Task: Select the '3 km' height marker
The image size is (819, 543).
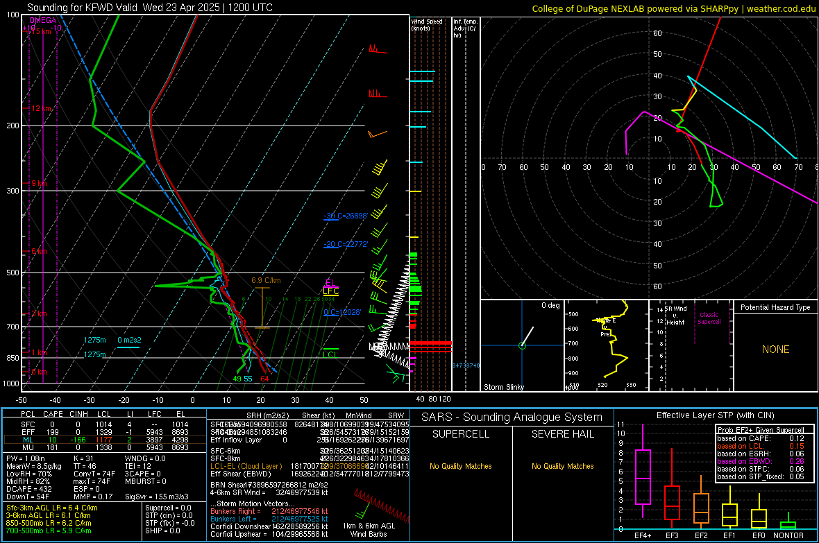Action: pyautogui.click(x=39, y=313)
